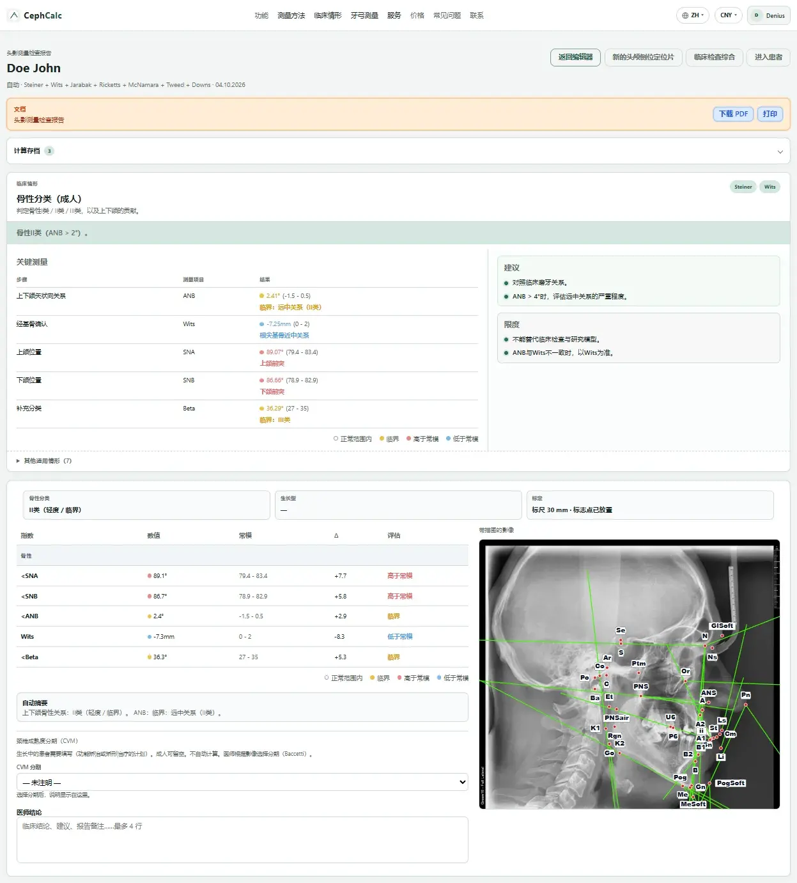Visit the 价格 page link
Image resolution: width=797 pixels, height=883 pixels.
[417, 15]
